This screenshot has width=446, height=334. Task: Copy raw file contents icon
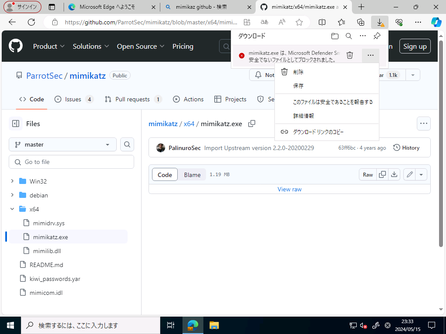382,175
